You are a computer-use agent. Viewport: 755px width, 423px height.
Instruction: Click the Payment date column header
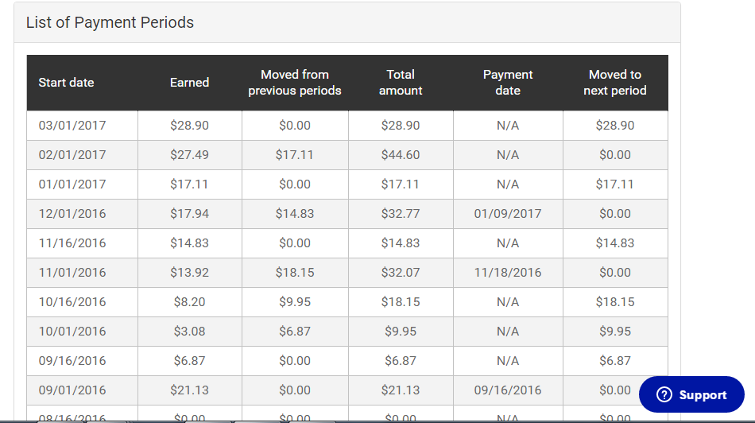coord(508,83)
